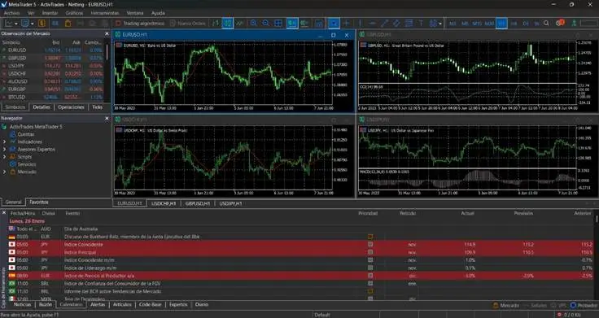Switch to Favoritos tab in Navegador
Viewport: 599px width, 318px height.
click(x=38, y=202)
